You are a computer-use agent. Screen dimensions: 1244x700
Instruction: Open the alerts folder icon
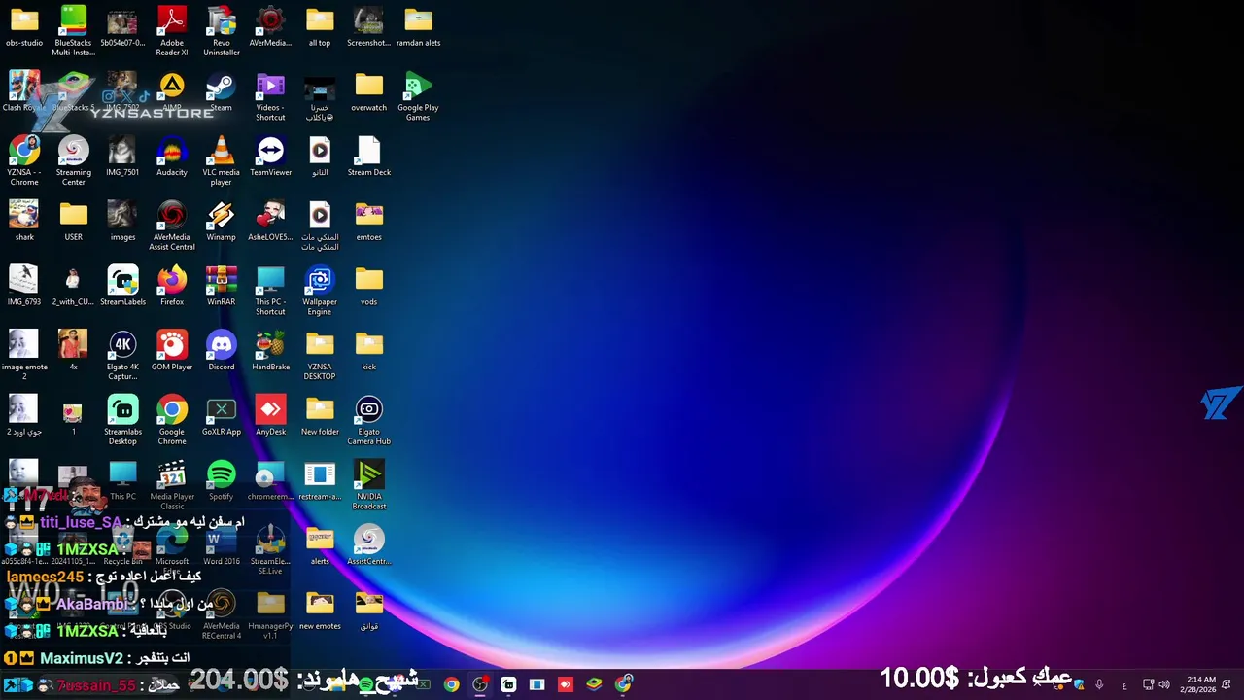[x=320, y=545]
